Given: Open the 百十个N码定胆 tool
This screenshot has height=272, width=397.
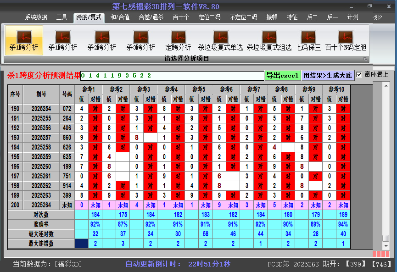Looking at the screenshot, I should (x=346, y=40).
